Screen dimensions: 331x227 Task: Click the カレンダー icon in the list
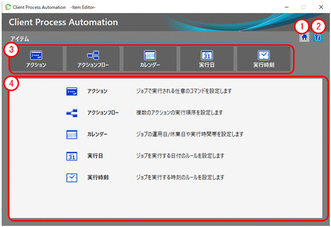click(x=72, y=135)
